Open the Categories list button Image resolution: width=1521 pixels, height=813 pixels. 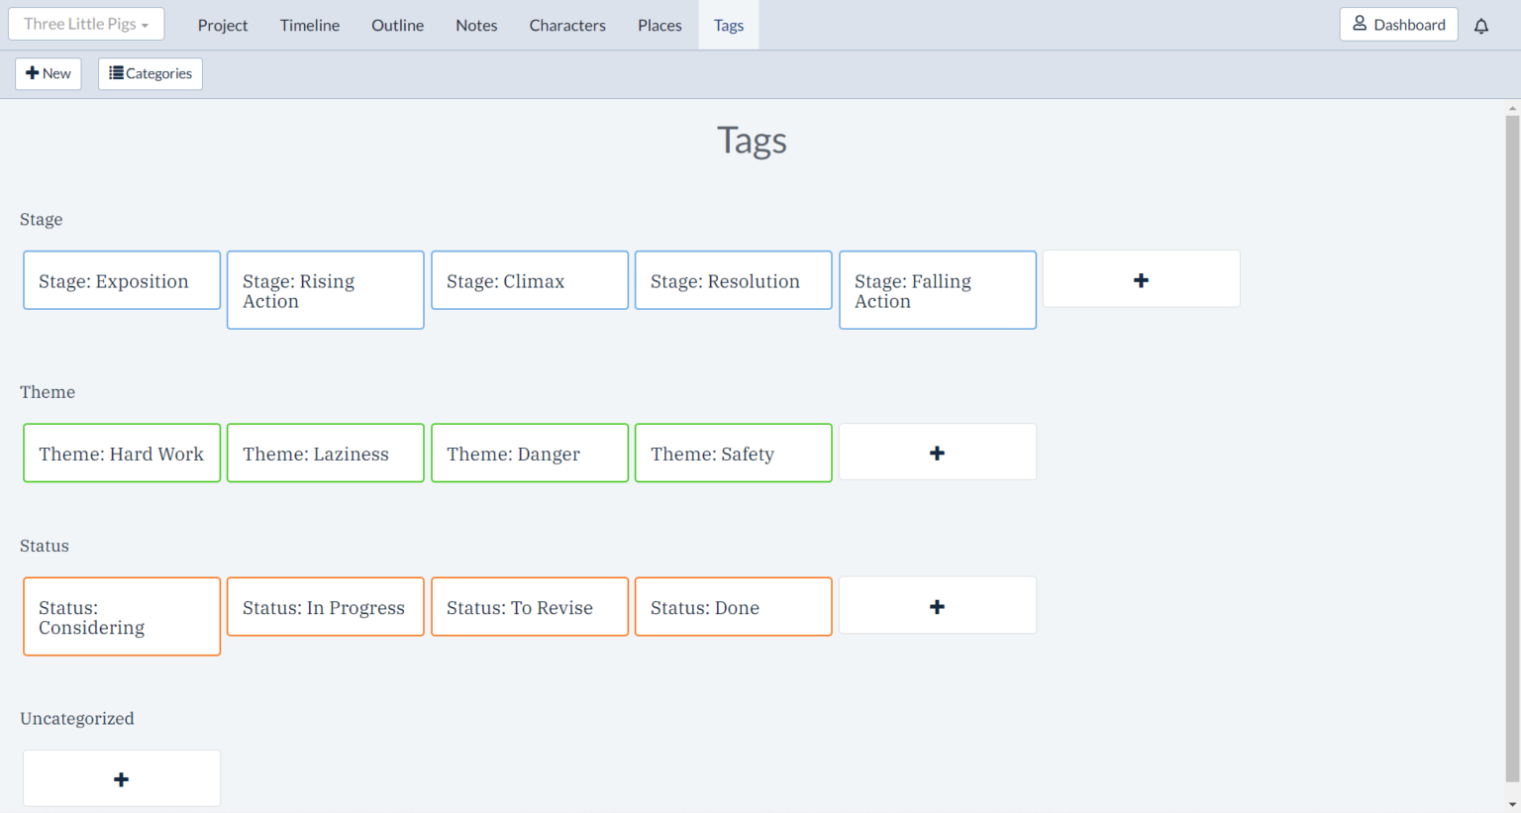pyautogui.click(x=151, y=73)
